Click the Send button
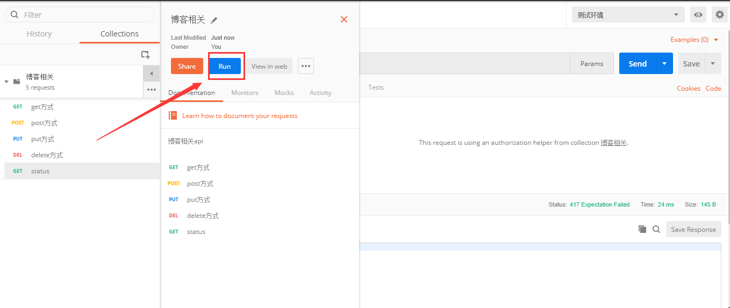The height and width of the screenshot is (308, 730). 638,63
